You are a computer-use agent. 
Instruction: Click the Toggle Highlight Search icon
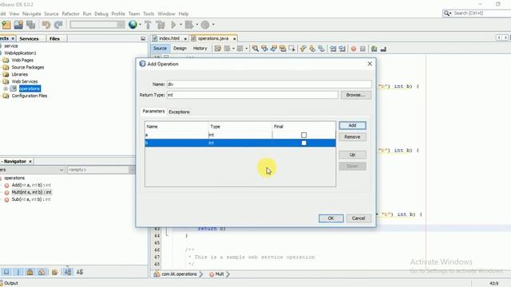(283, 49)
